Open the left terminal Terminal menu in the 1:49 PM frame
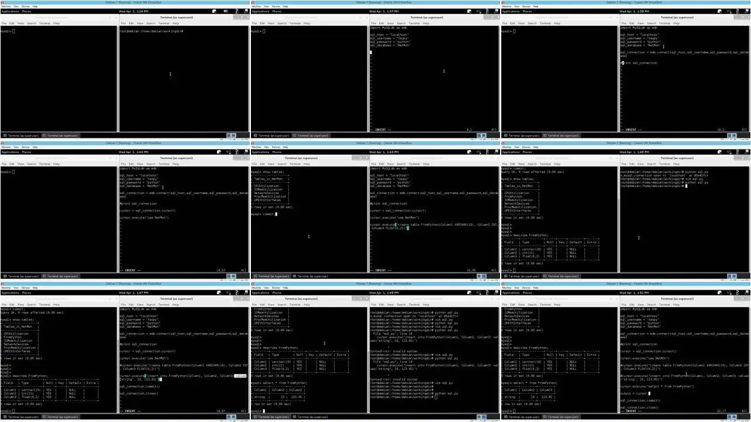The image size is (751, 422). point(295,305)
